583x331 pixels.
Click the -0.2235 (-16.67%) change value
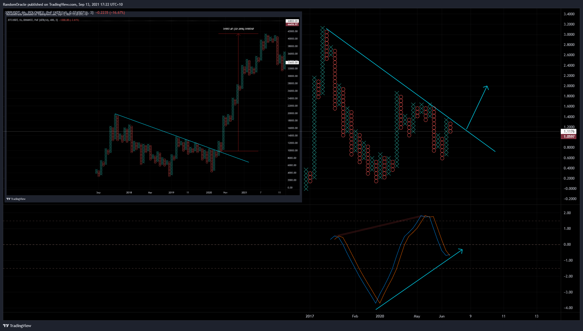point(110,13)
